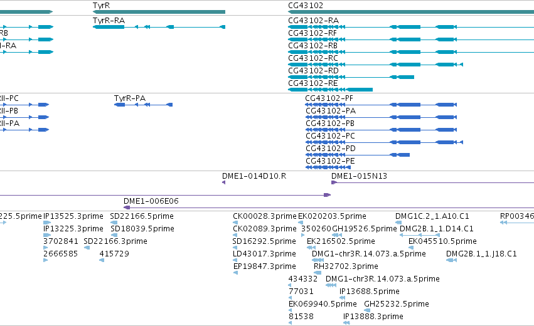This screenshot has height=326, width=534.
Task: Click the SD22166.5prime arrow glyph
Action: click(x=114, y=223)
